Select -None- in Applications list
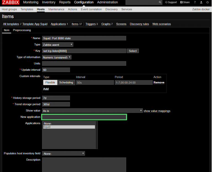212x172 pixels. [69, 124]
